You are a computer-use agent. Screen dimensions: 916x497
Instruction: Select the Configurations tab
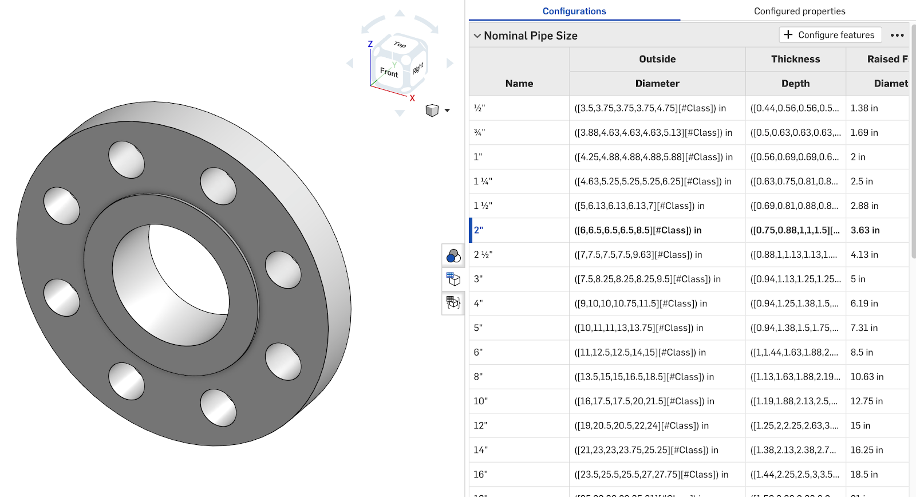coord(574,11)
